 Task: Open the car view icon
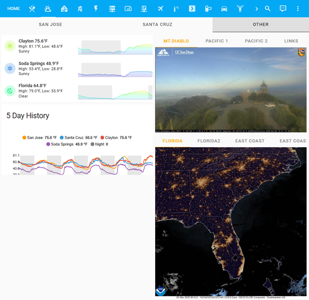click(x=224, y=9)
